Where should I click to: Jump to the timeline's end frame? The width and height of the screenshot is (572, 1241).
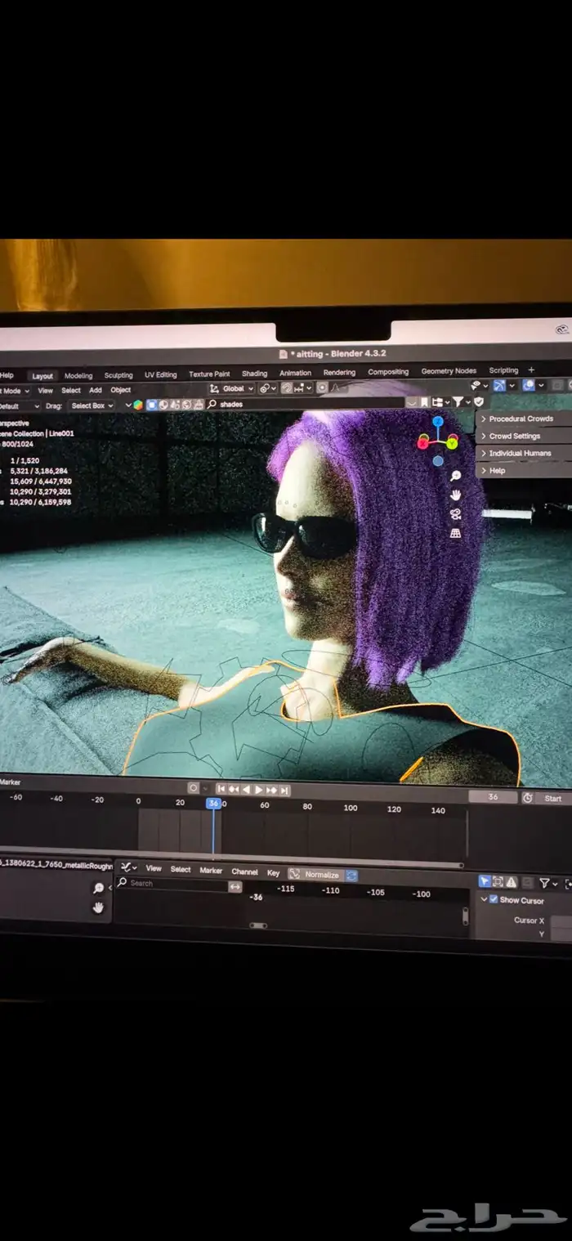(284, 790)
